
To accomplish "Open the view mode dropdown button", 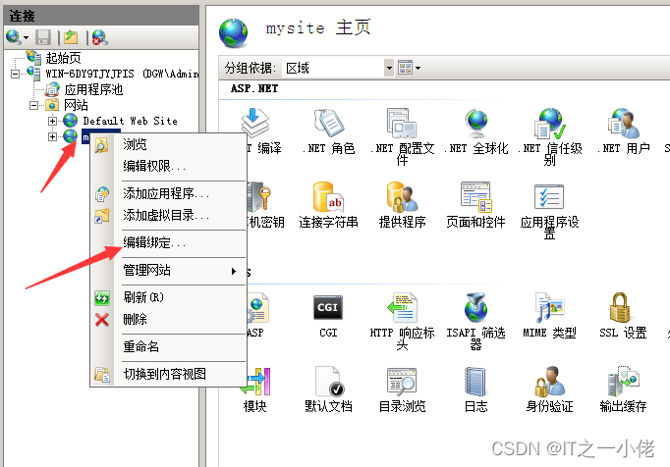I will click(x=409, y=68).
